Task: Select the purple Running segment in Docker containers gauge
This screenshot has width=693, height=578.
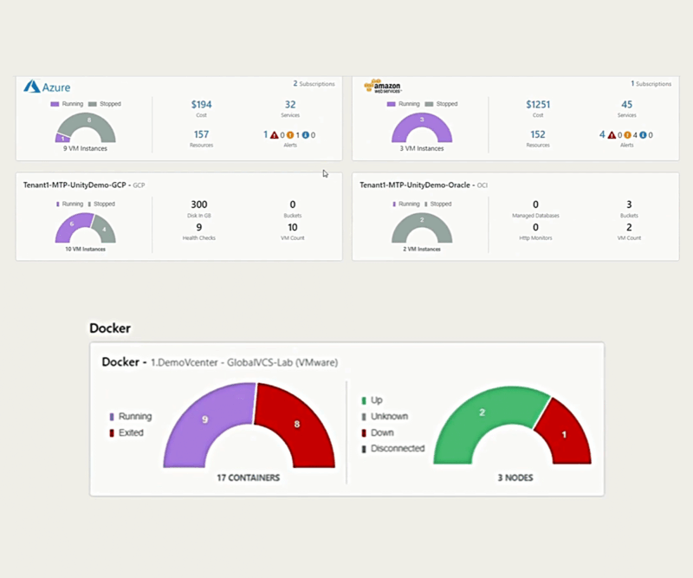Action: pos(204,420)
